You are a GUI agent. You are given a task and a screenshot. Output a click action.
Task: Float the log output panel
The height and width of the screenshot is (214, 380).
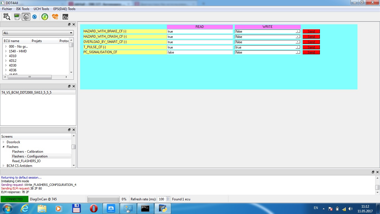tap(373, 172)
